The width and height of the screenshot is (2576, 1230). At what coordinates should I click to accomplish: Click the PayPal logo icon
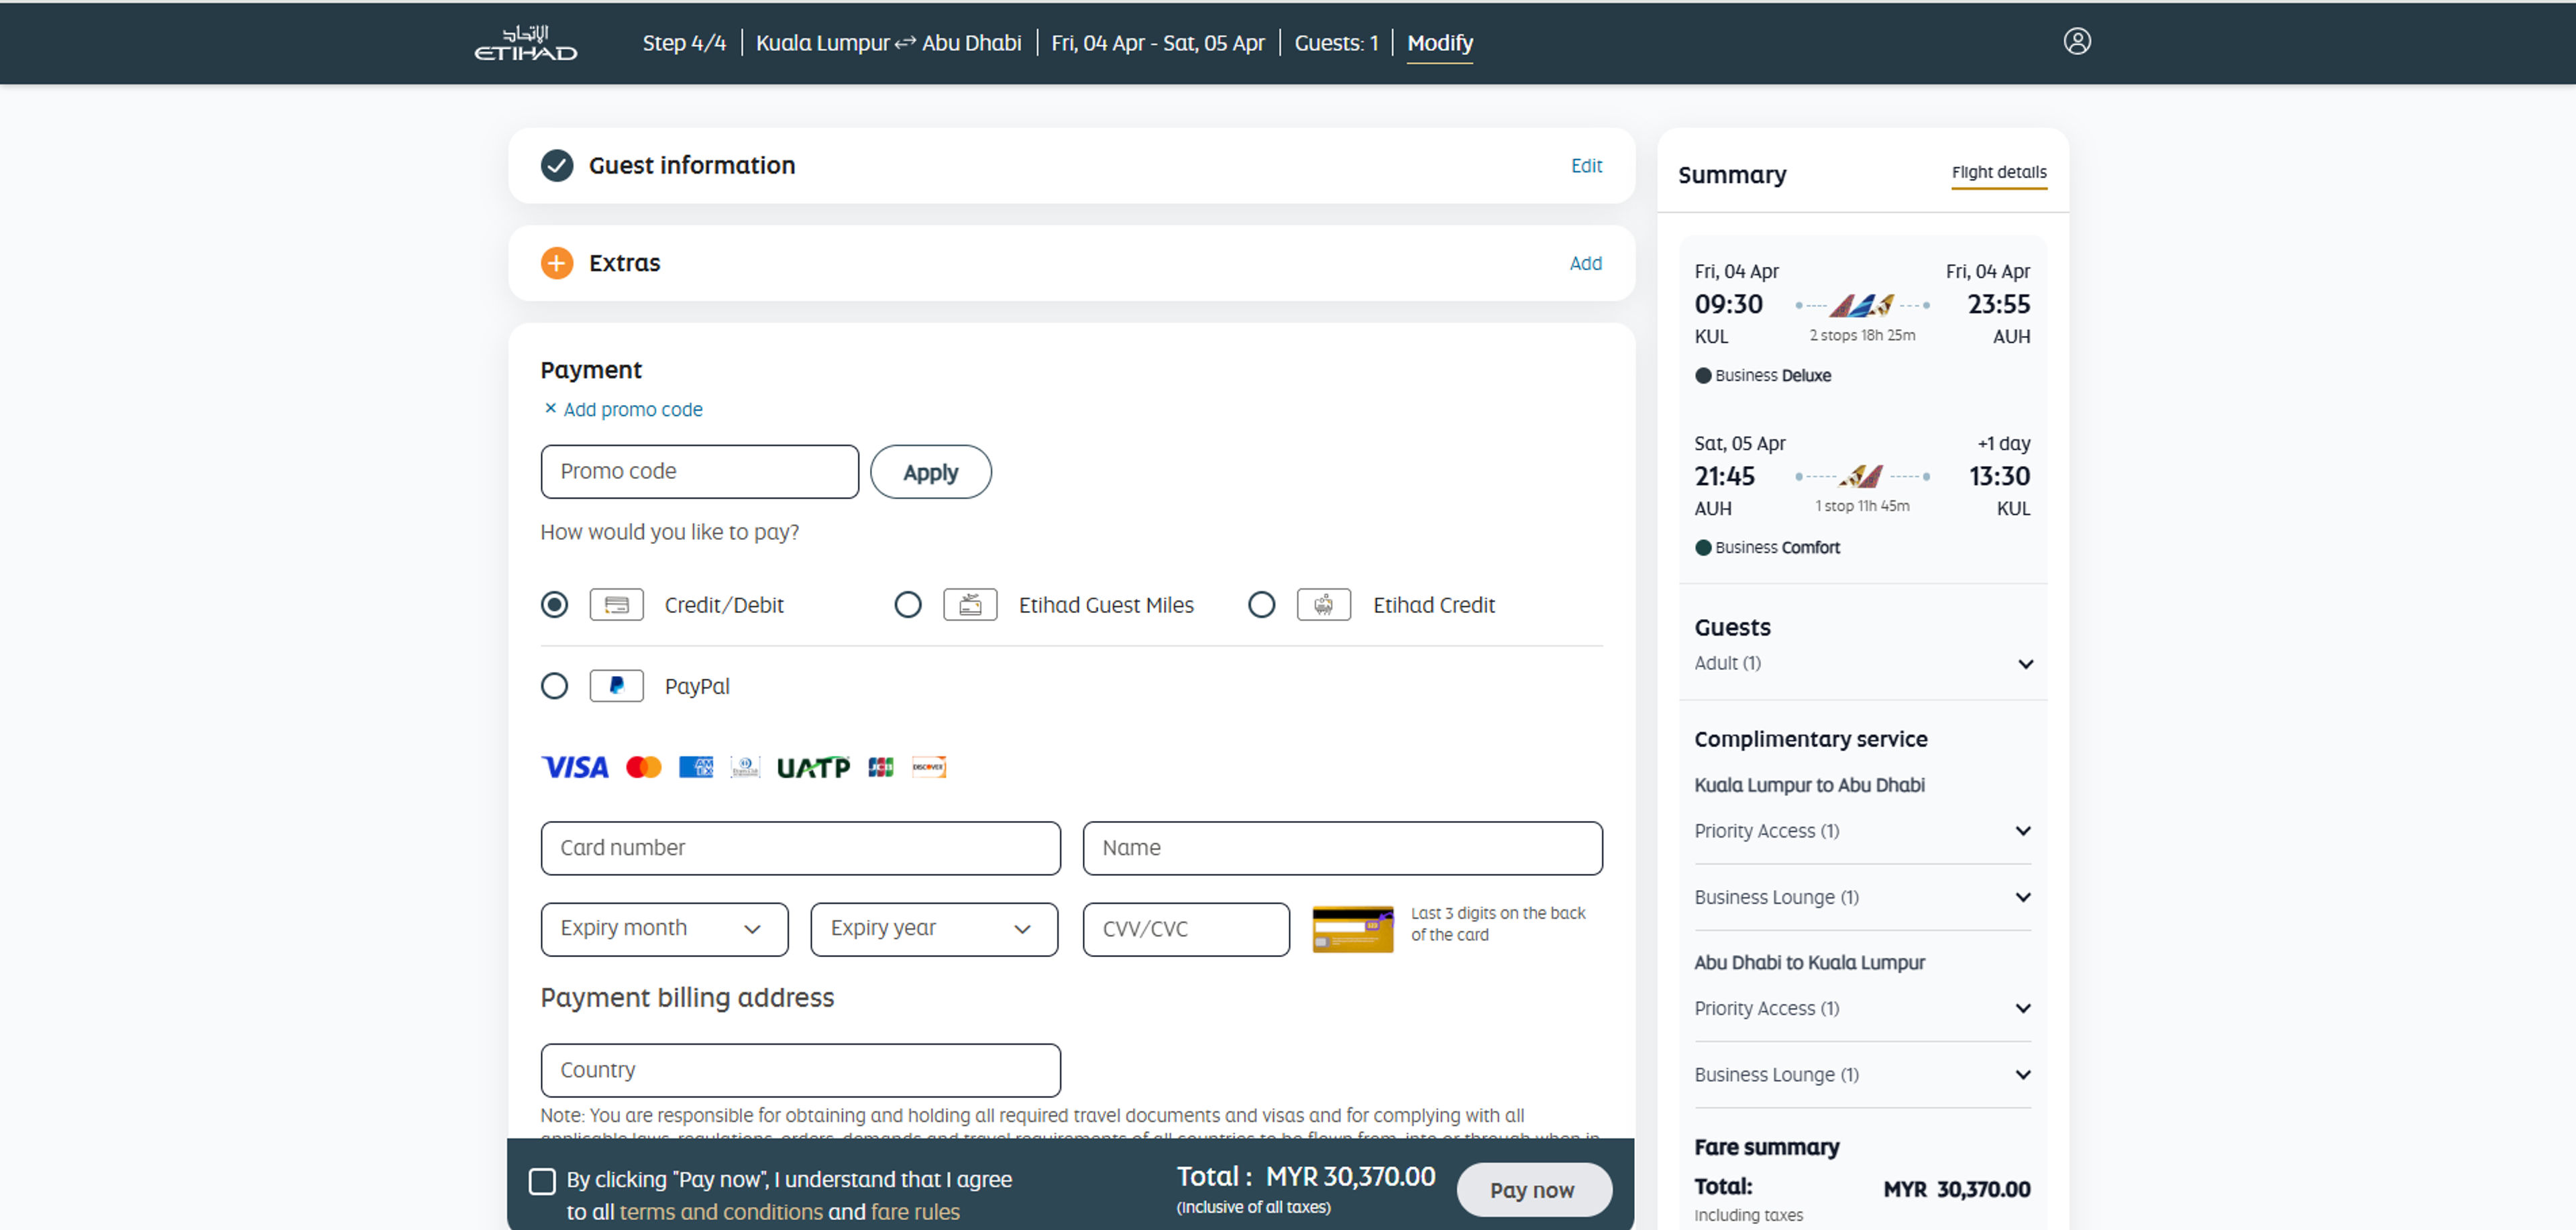616,686
